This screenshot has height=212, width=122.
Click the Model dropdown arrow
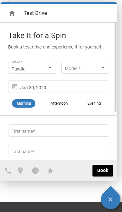pos(103,68)
